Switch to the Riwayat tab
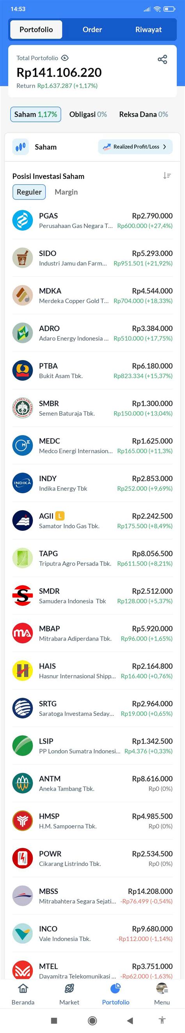The image size is (185, 1033). 149,30
